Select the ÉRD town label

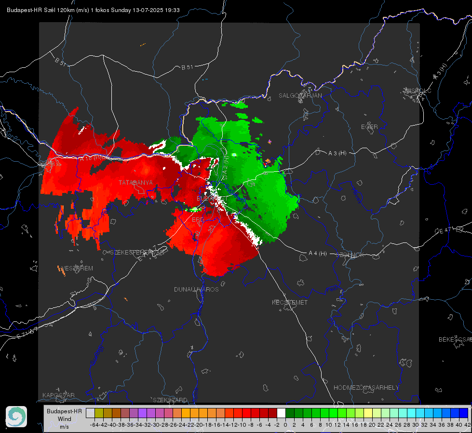(198, 220)
